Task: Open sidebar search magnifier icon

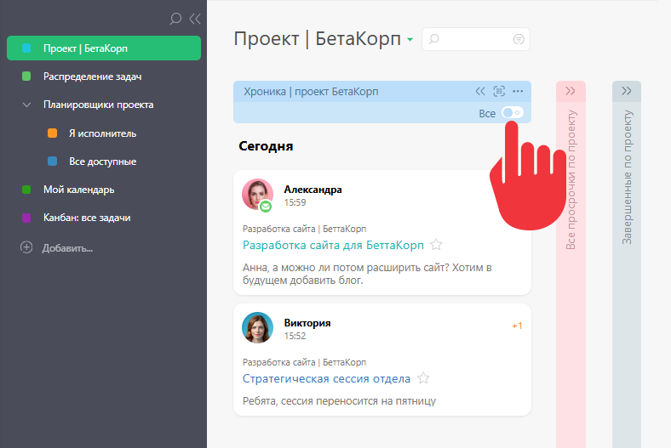Action: click(175, 19)
